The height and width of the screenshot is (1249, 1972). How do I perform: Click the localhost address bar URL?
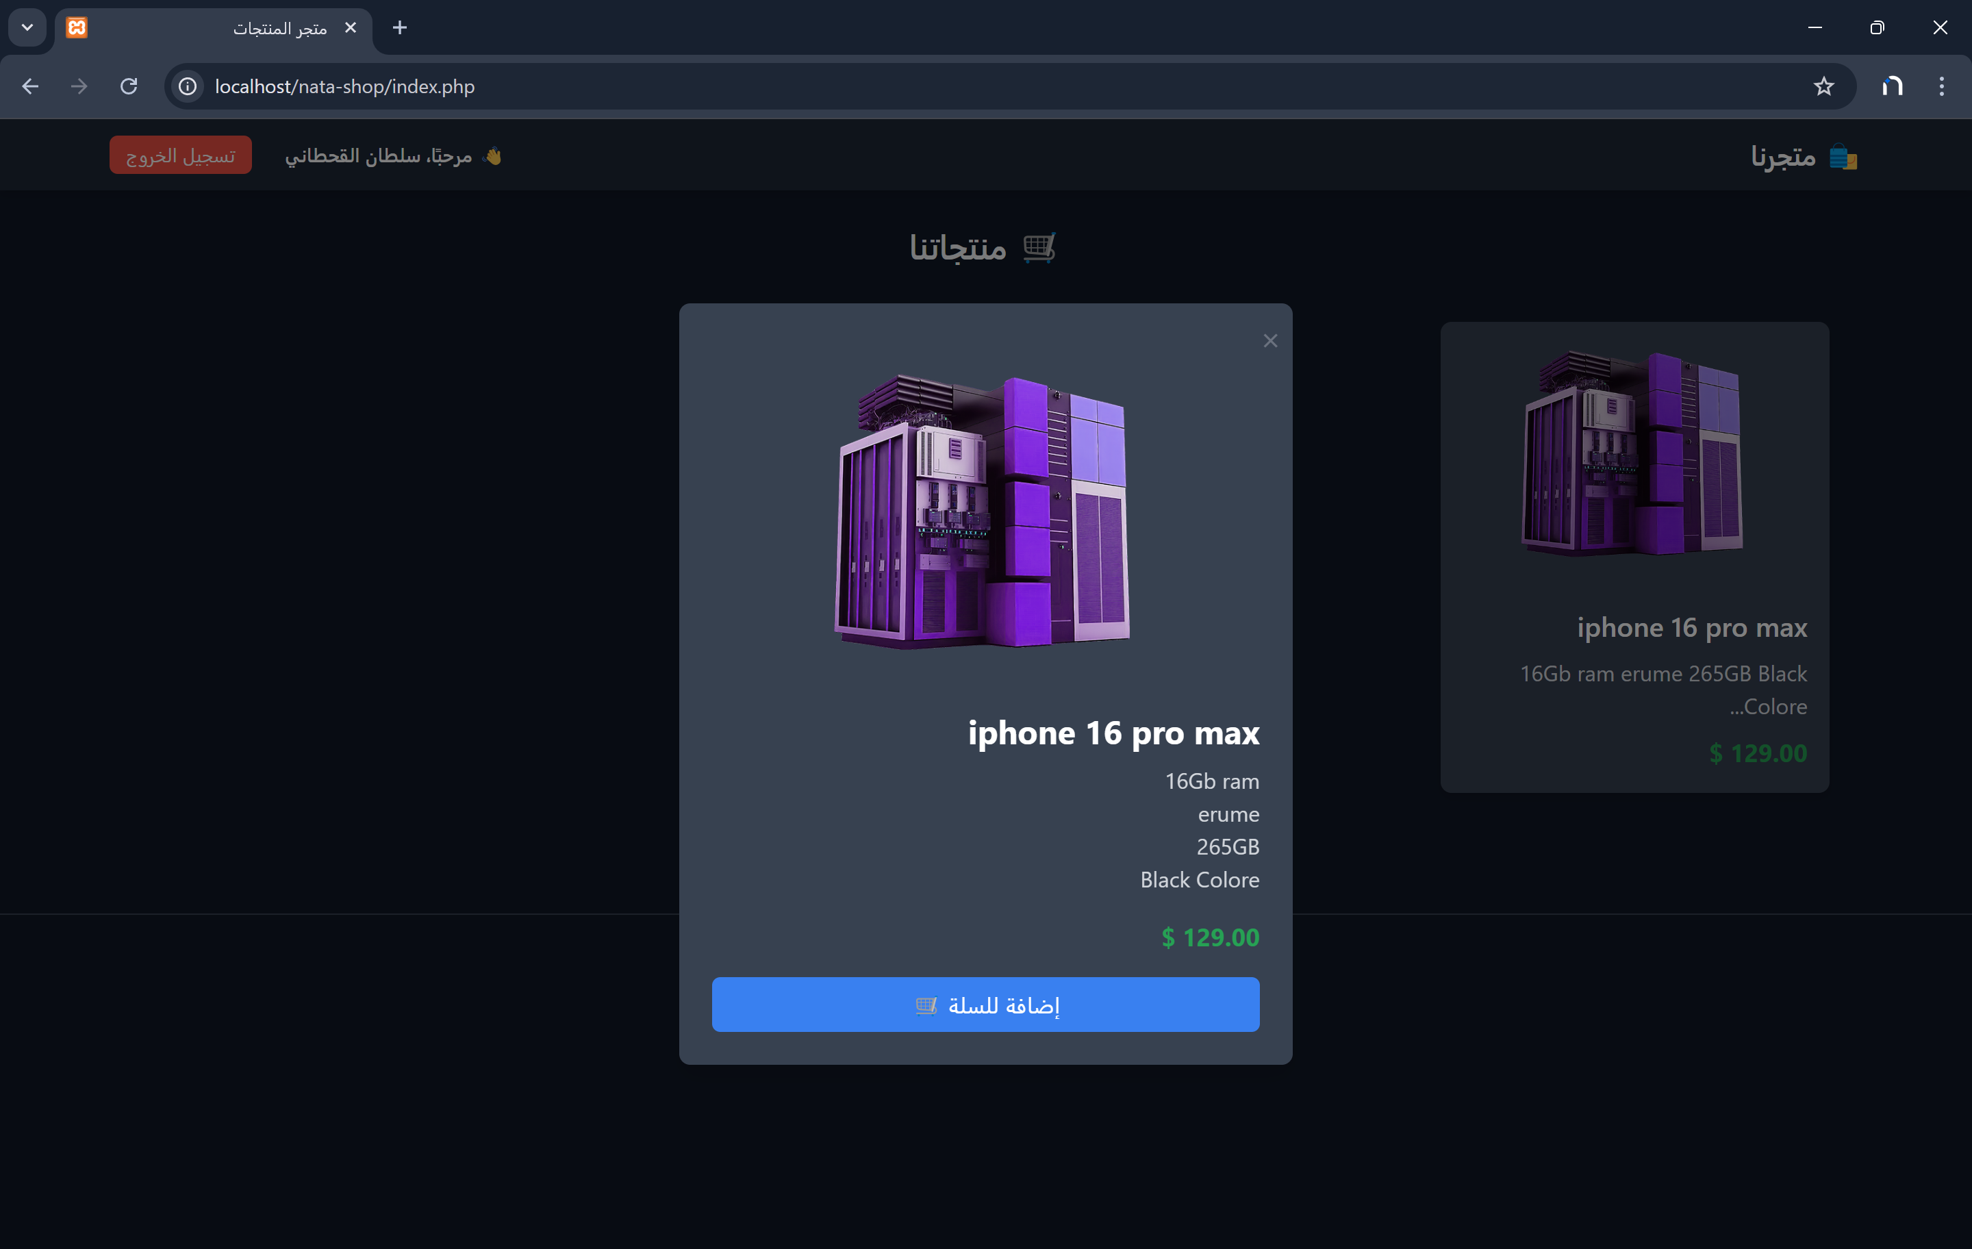click(x=344, y=86)
